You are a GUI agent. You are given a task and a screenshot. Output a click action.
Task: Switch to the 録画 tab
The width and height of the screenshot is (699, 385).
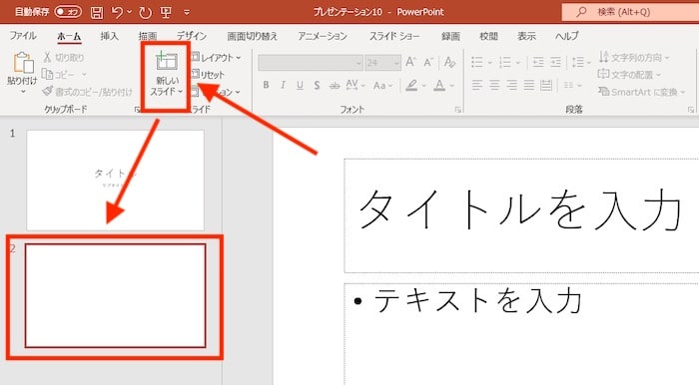point(450,36)
